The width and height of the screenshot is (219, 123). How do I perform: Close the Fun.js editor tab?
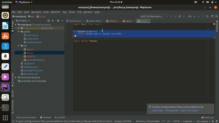(x=149, y=21)
